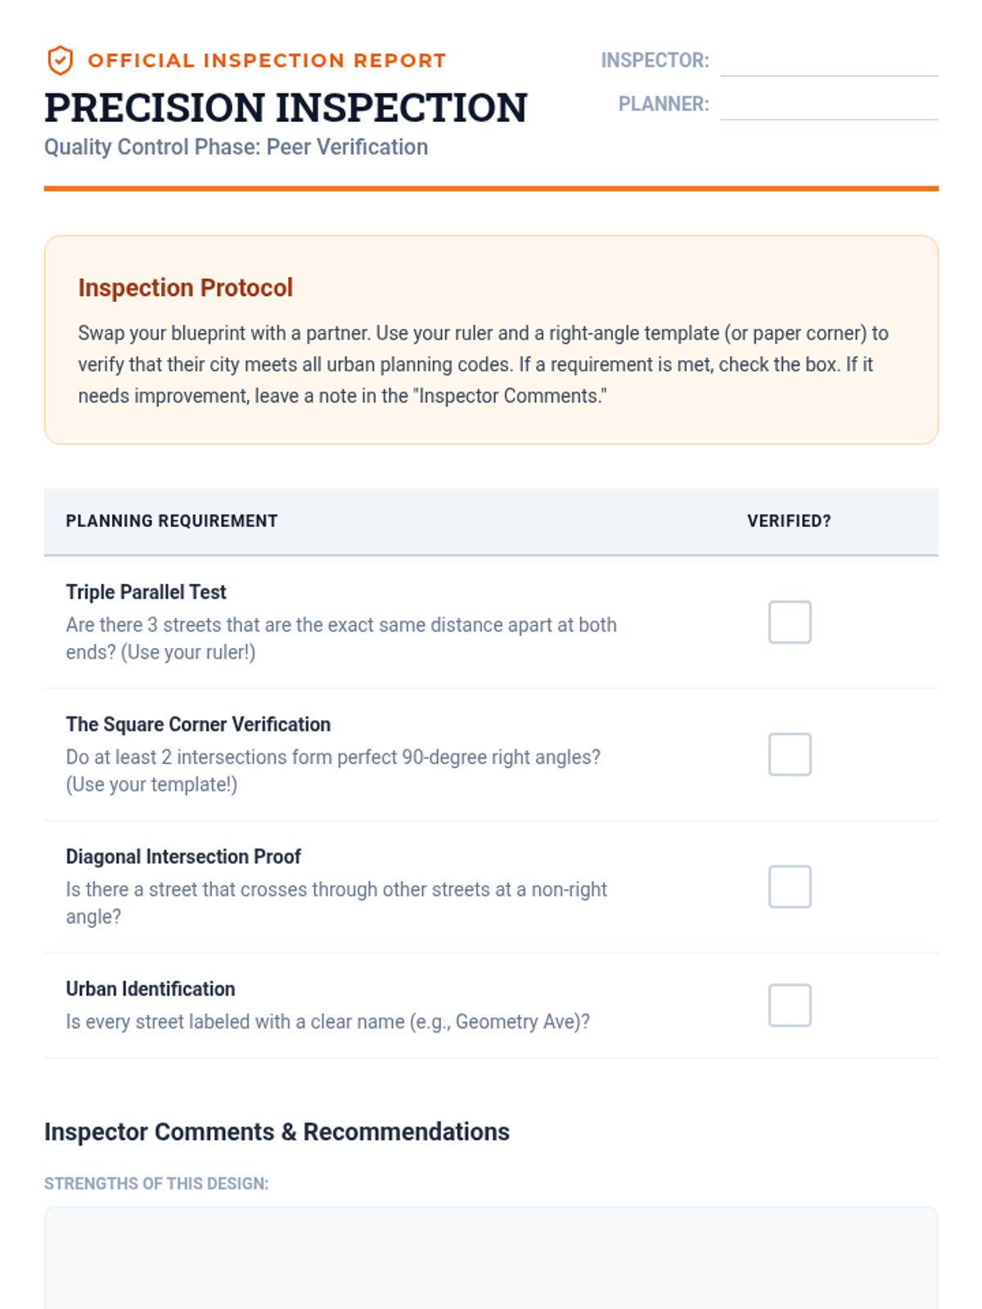Screen dimensions: 982x1309
Task: Enable the Urban Identification checkbox
Action: click(789, 1005)
